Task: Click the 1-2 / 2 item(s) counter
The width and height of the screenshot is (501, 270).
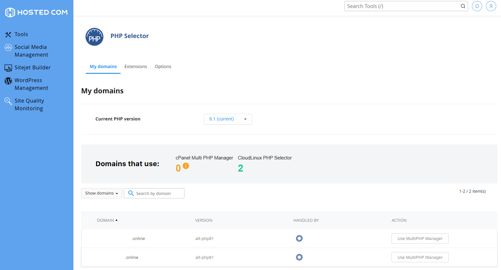Action: click(x=472, y=191)
